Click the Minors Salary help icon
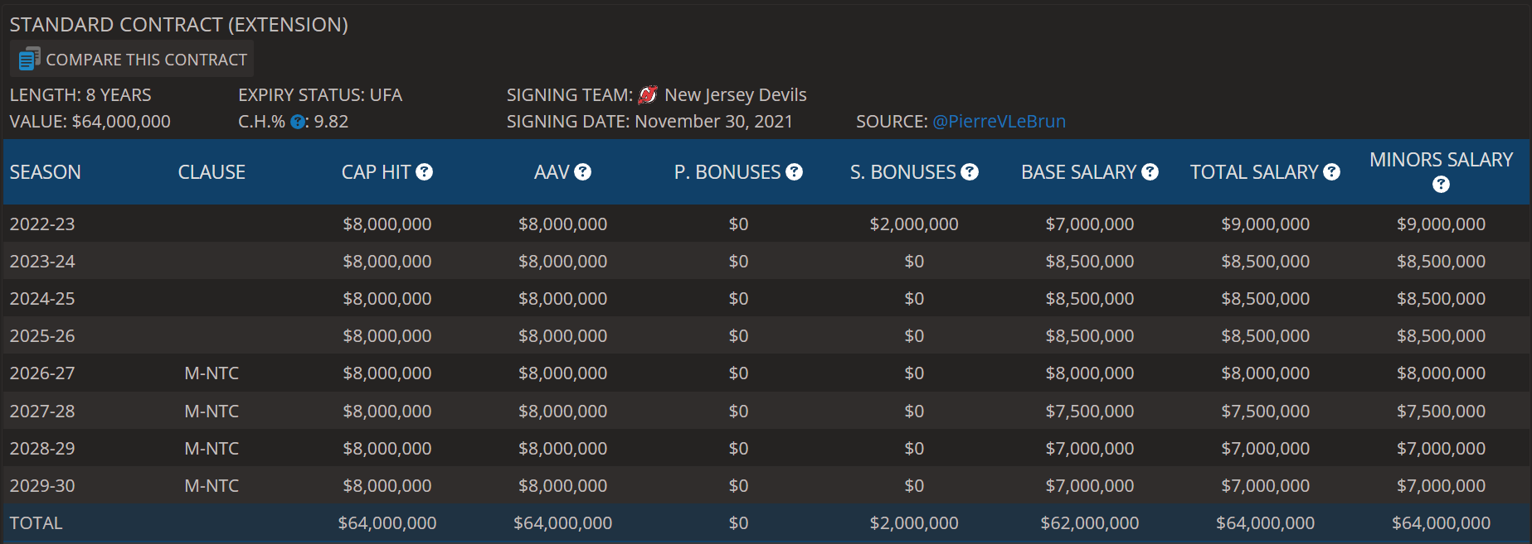The width and height of the screenshot is (1532, 544). tap(1441, 185)
